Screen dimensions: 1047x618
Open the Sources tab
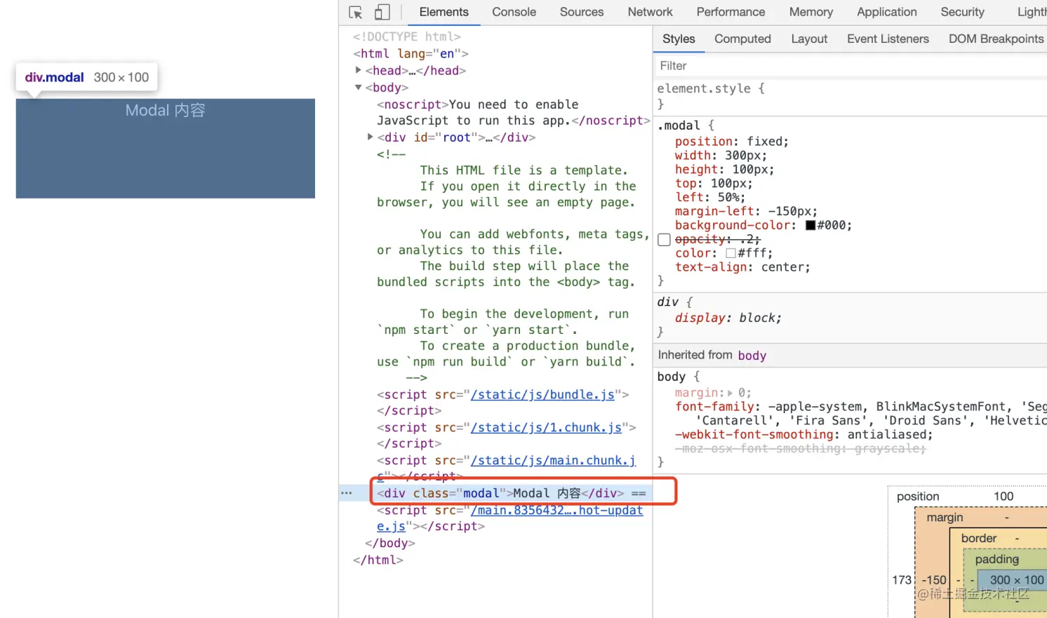(582, 12)
